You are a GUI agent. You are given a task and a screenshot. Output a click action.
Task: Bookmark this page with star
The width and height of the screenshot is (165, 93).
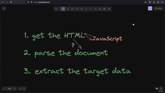tap(145, 2)
